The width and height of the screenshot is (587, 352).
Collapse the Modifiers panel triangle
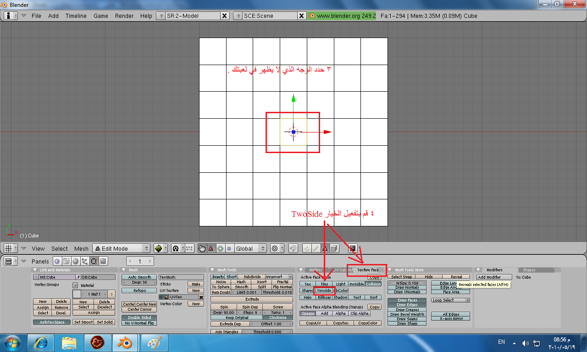coord(479,270)
